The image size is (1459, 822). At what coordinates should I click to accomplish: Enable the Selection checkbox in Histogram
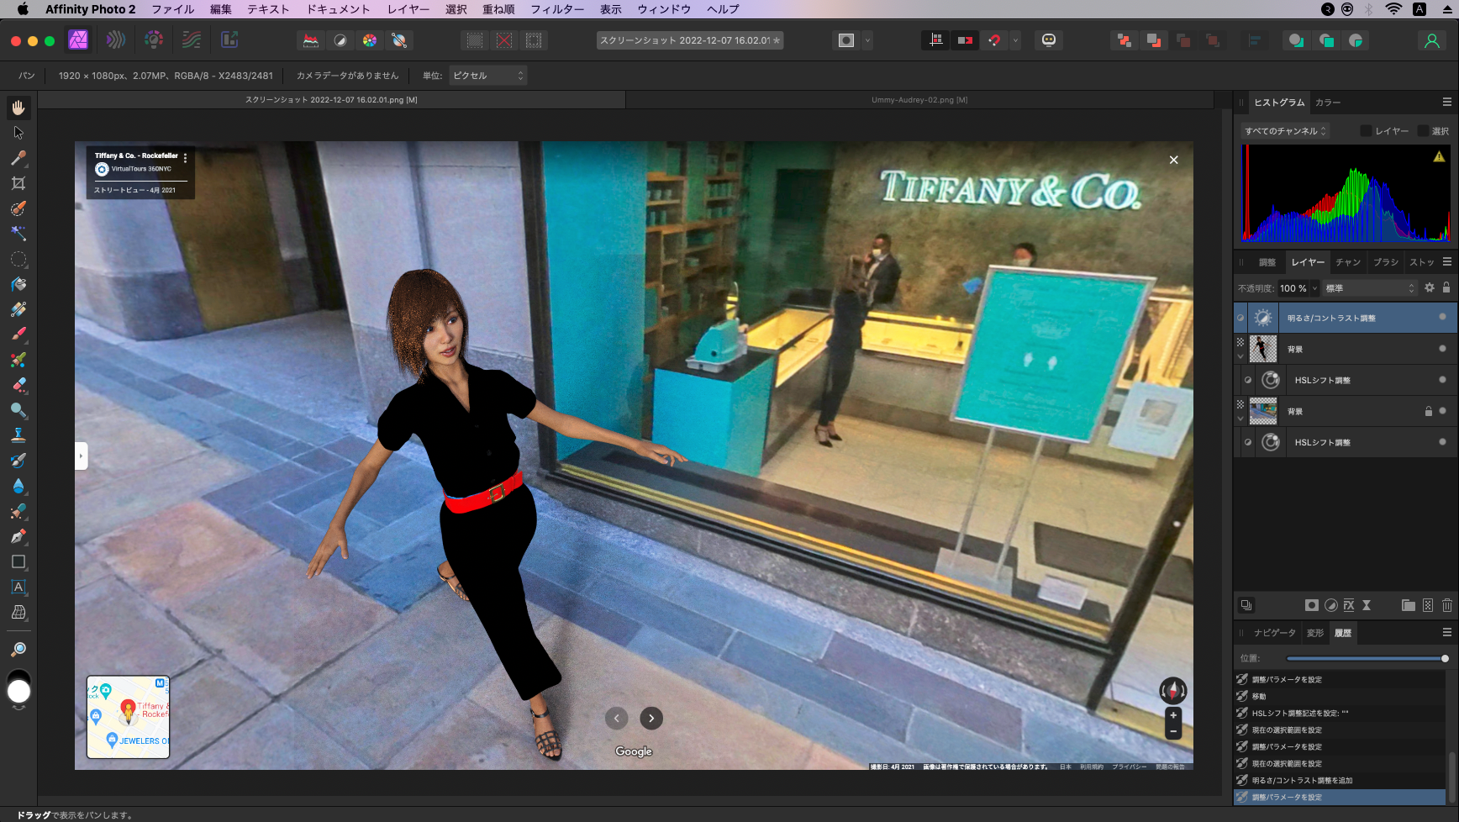pos(1423,131)
